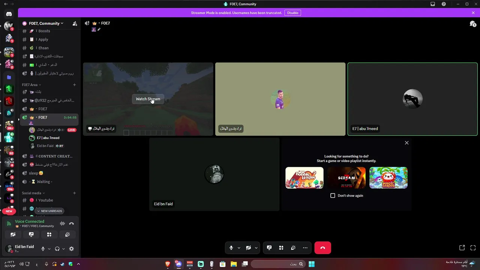Screen dimensions: 480x270
Task: Open camera options arrow in bottom call bar
Action: [256, 248]
